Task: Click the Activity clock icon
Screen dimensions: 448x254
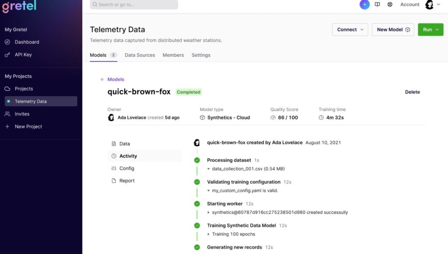Action: pyautogui.click(x=114, y=156)
